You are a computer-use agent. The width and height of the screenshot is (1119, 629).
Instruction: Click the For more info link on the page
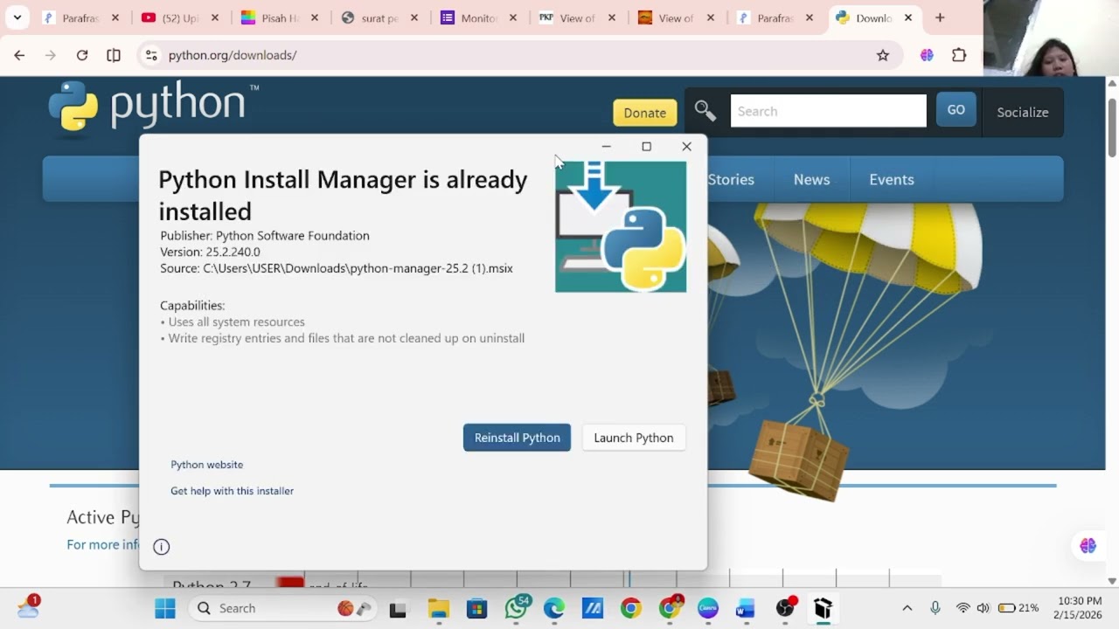pyautogui.click(x=103, y=544)
